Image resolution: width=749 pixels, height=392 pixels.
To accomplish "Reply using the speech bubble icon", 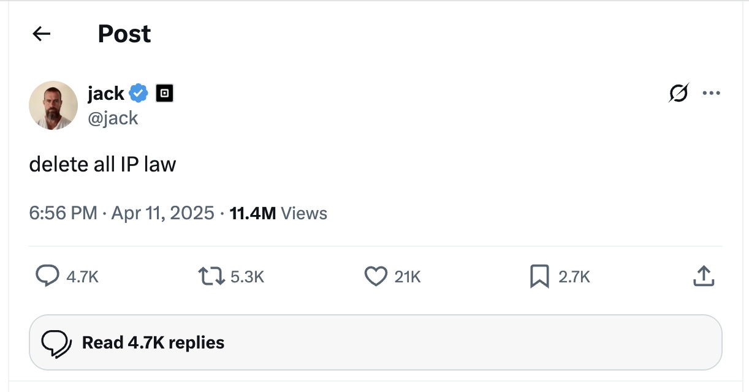I will [x=47, y=277].
